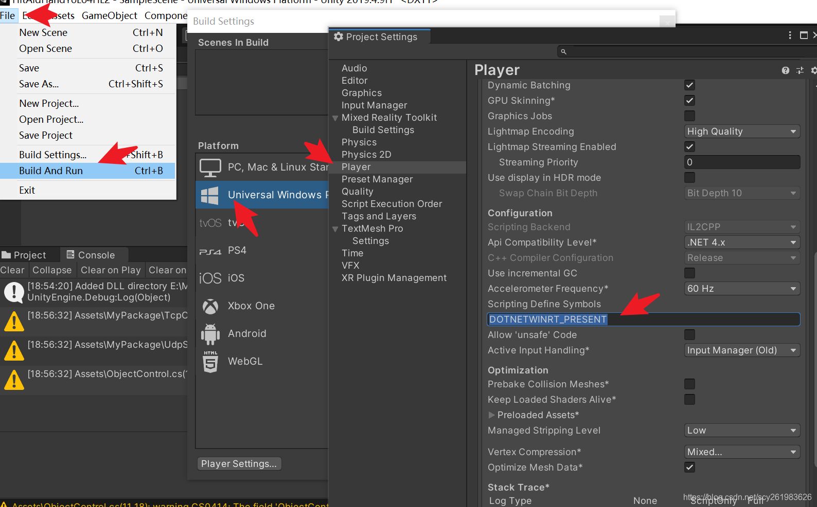Enable Use display in HDR mode
This screenshot has width=817, height=507.
(689, 178)
